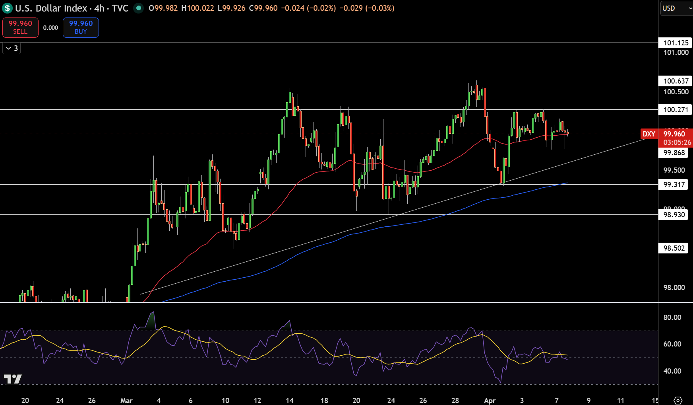Screen dimensions: 693x405
Task: Click the 03:05:26 candle countdown timer
Action: click(677, 142)
